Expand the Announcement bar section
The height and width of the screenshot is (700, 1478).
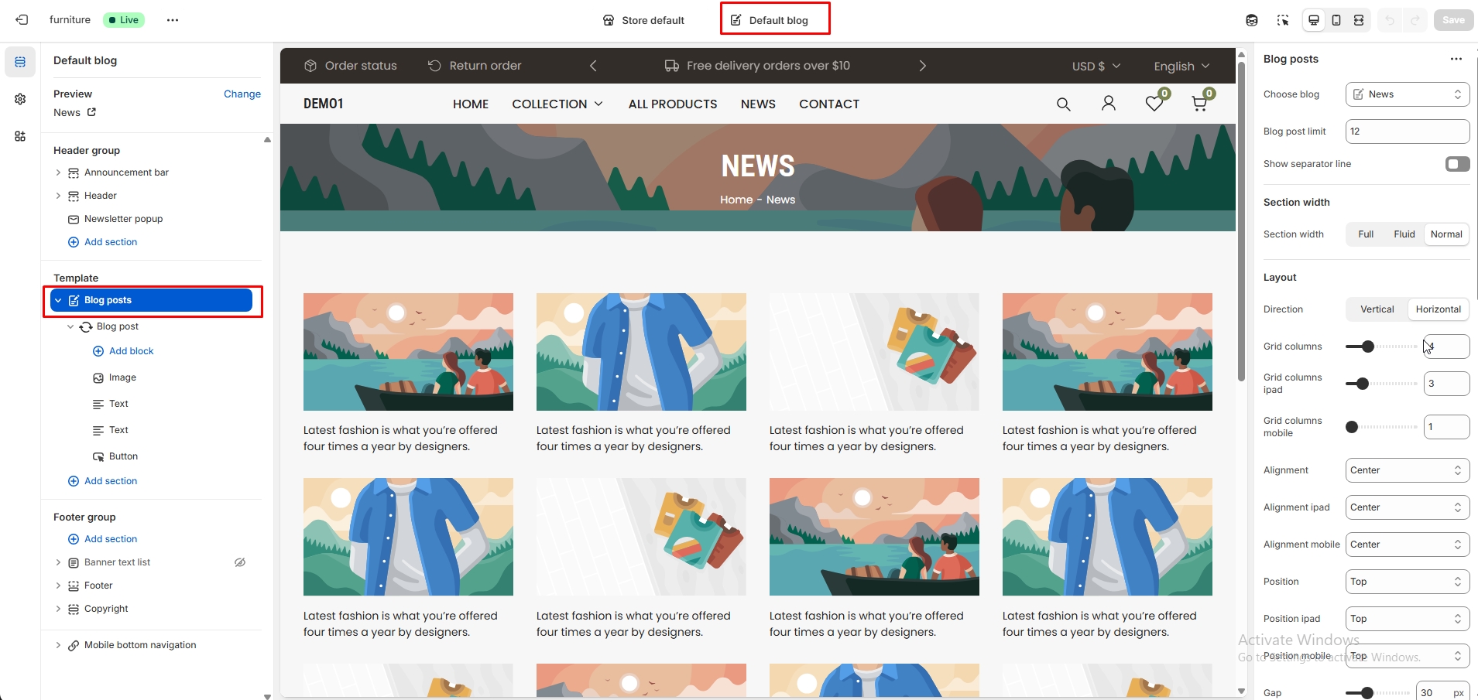58,172
